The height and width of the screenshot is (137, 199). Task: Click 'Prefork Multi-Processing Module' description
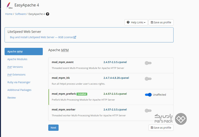coord(83,100)
